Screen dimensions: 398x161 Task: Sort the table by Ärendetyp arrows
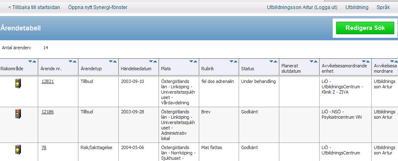(x=113, y=61)
